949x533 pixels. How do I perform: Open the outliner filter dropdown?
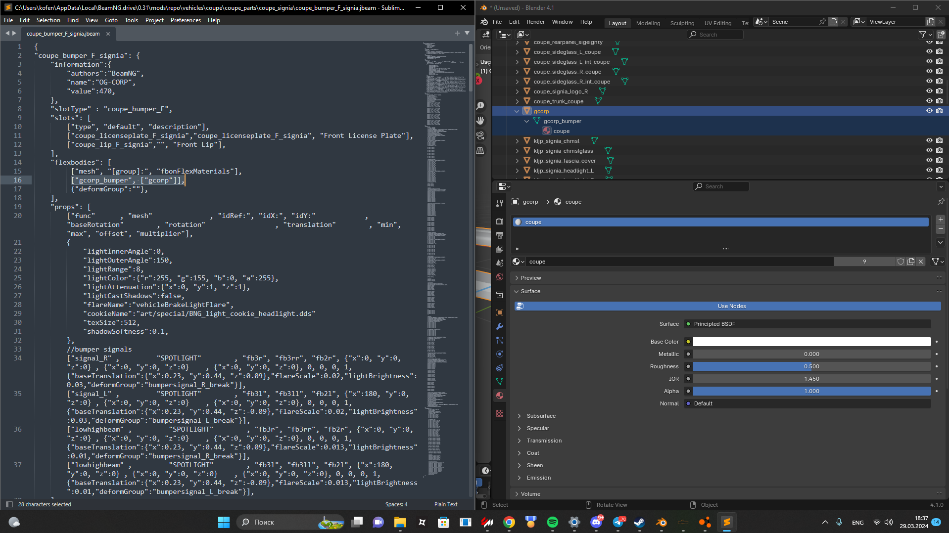pyautogui.click(x=925, y=35)
